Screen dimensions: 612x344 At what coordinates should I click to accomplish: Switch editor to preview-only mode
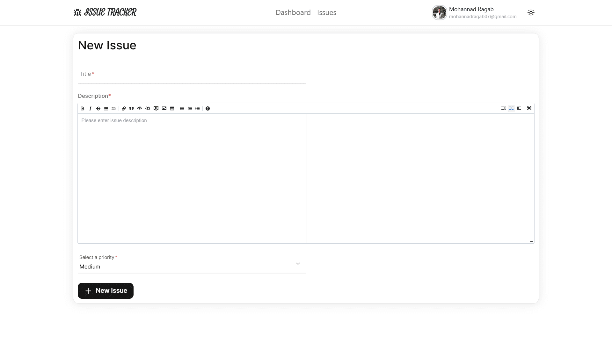(519, 108)
